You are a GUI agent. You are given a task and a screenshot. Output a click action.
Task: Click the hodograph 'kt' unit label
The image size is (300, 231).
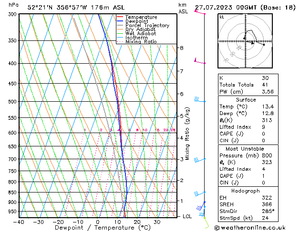click(x=222, y=17)
